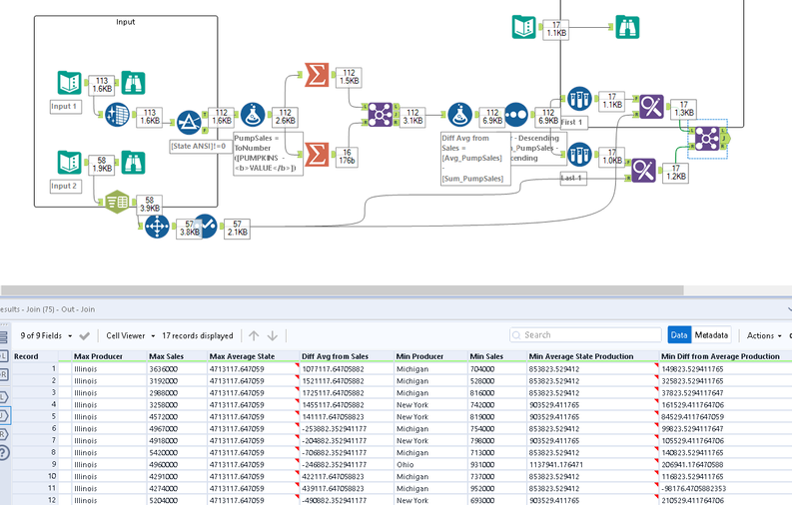The width and height of the screenshot is (792, 505).
Task: Click Min Average State Production column header
Action: point(592,356)
